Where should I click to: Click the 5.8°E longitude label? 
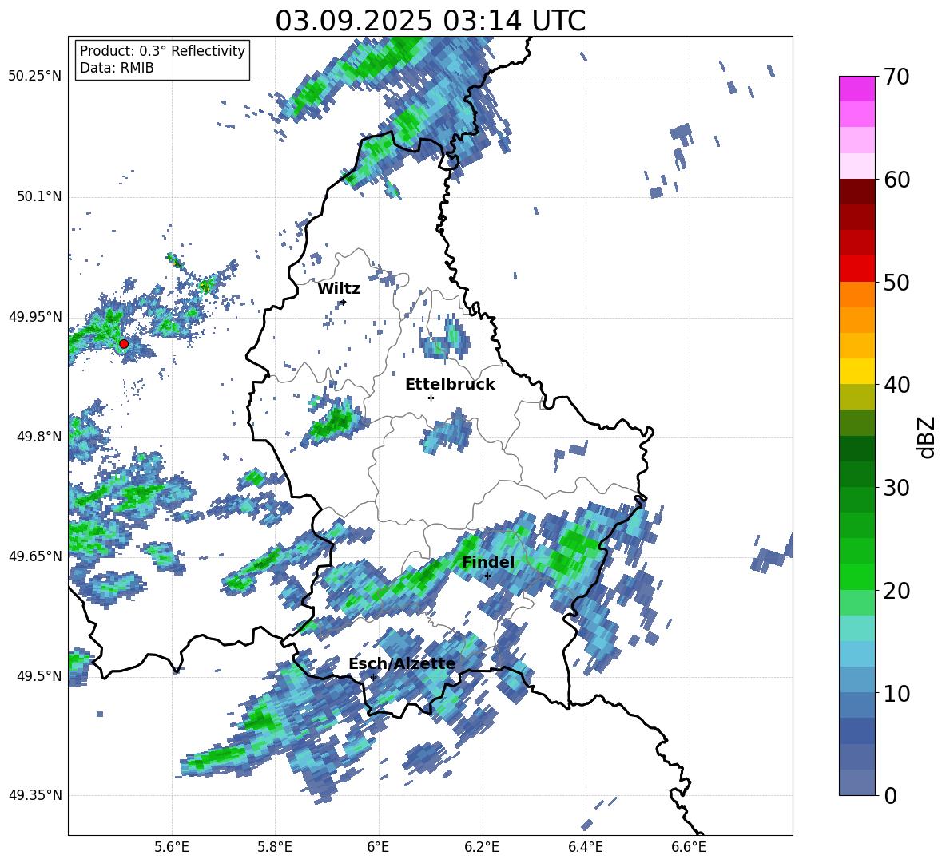coord(275,847)
